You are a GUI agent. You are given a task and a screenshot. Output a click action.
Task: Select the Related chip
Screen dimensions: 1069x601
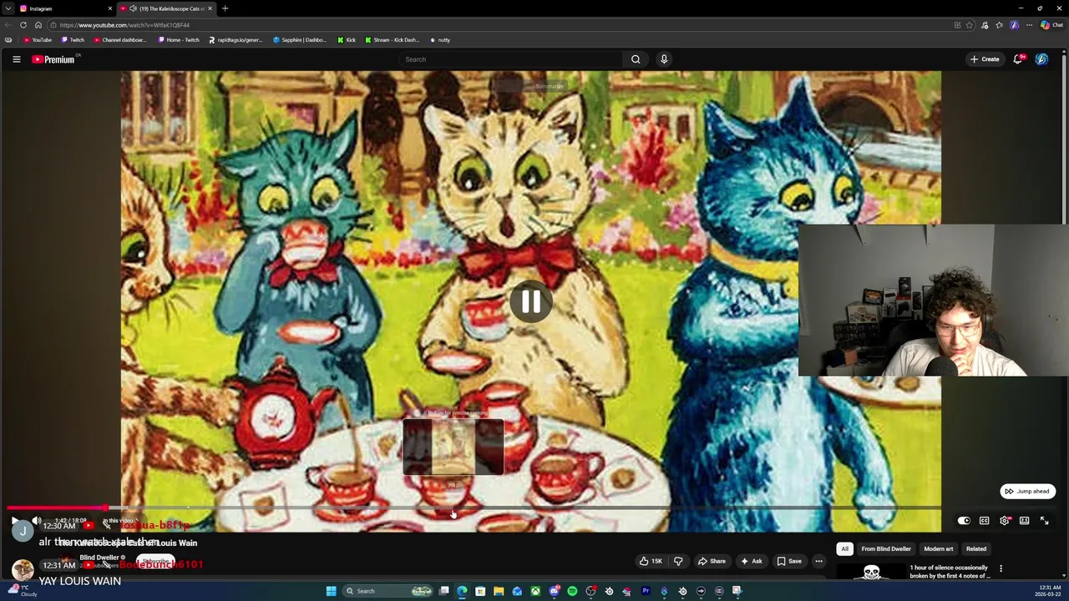click(975, 549)
